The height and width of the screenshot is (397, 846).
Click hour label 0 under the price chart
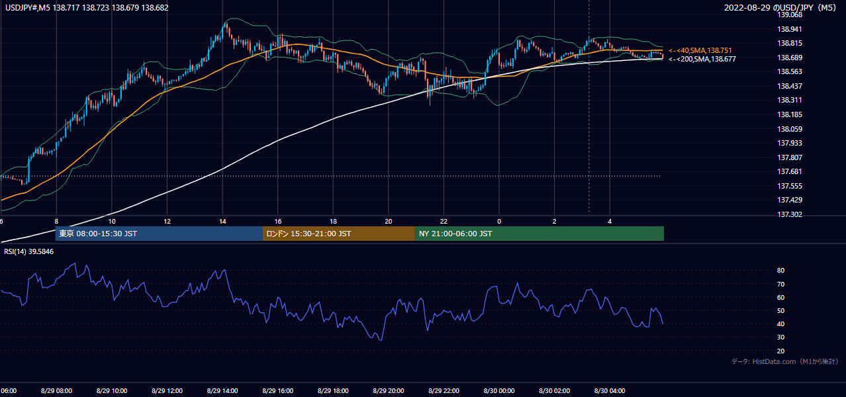[499, 222]
